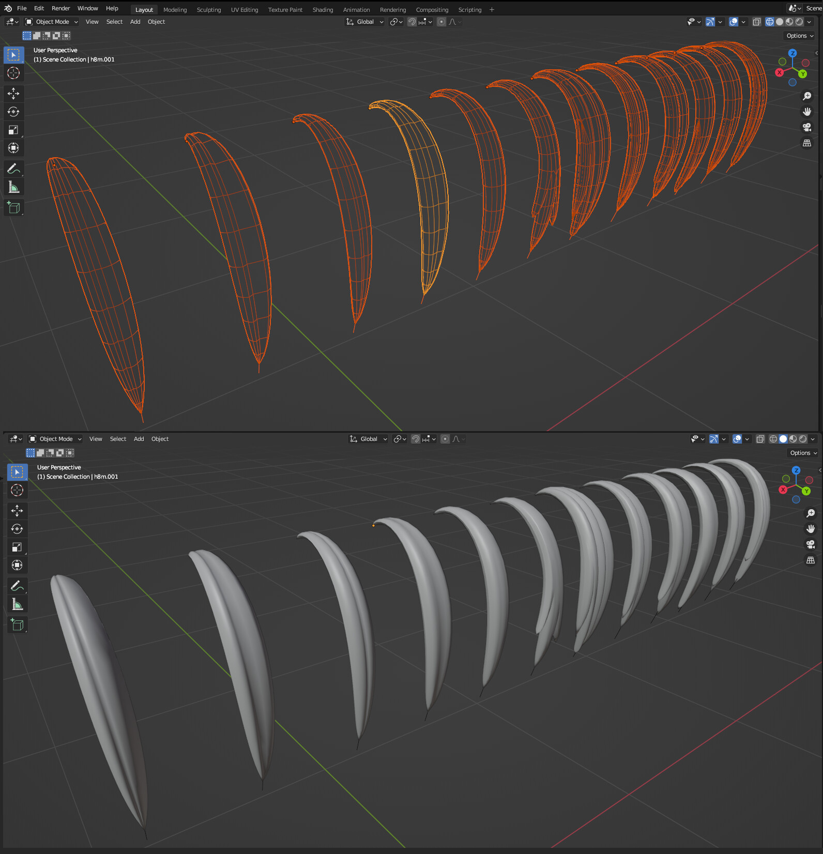823x854 pixels.
Task: Click the red X axis on wireframe viewport gizmo
Action: pos(780,72)
